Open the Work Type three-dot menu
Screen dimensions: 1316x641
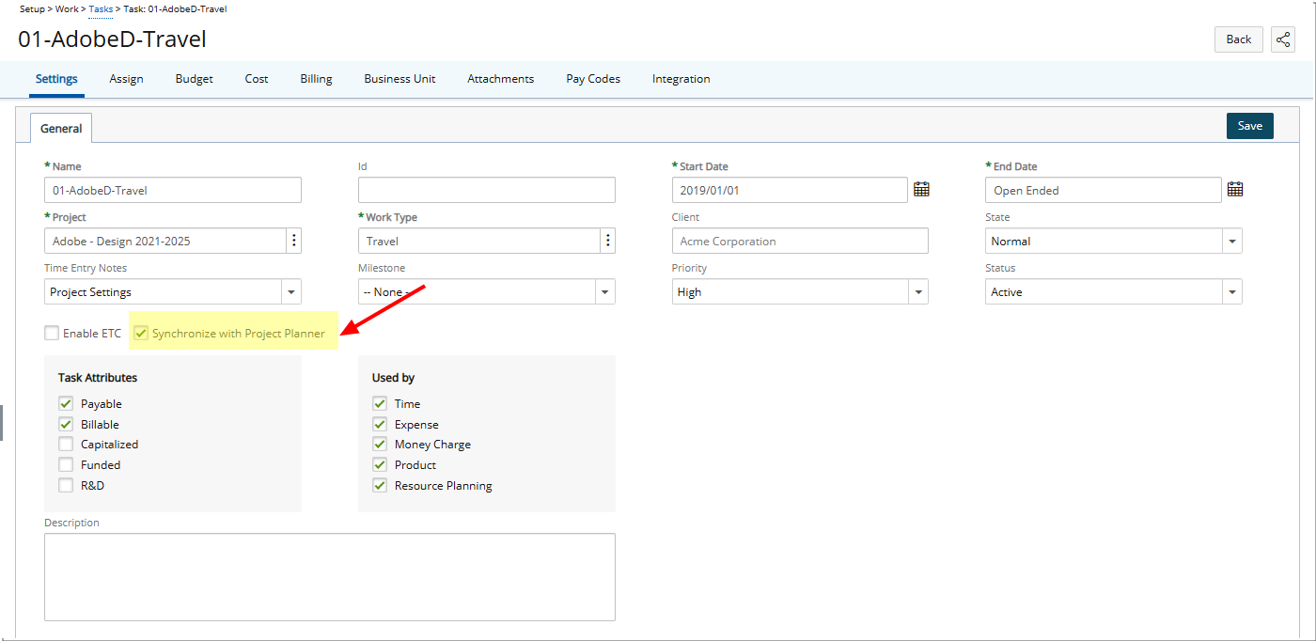(x=608, y=241)
